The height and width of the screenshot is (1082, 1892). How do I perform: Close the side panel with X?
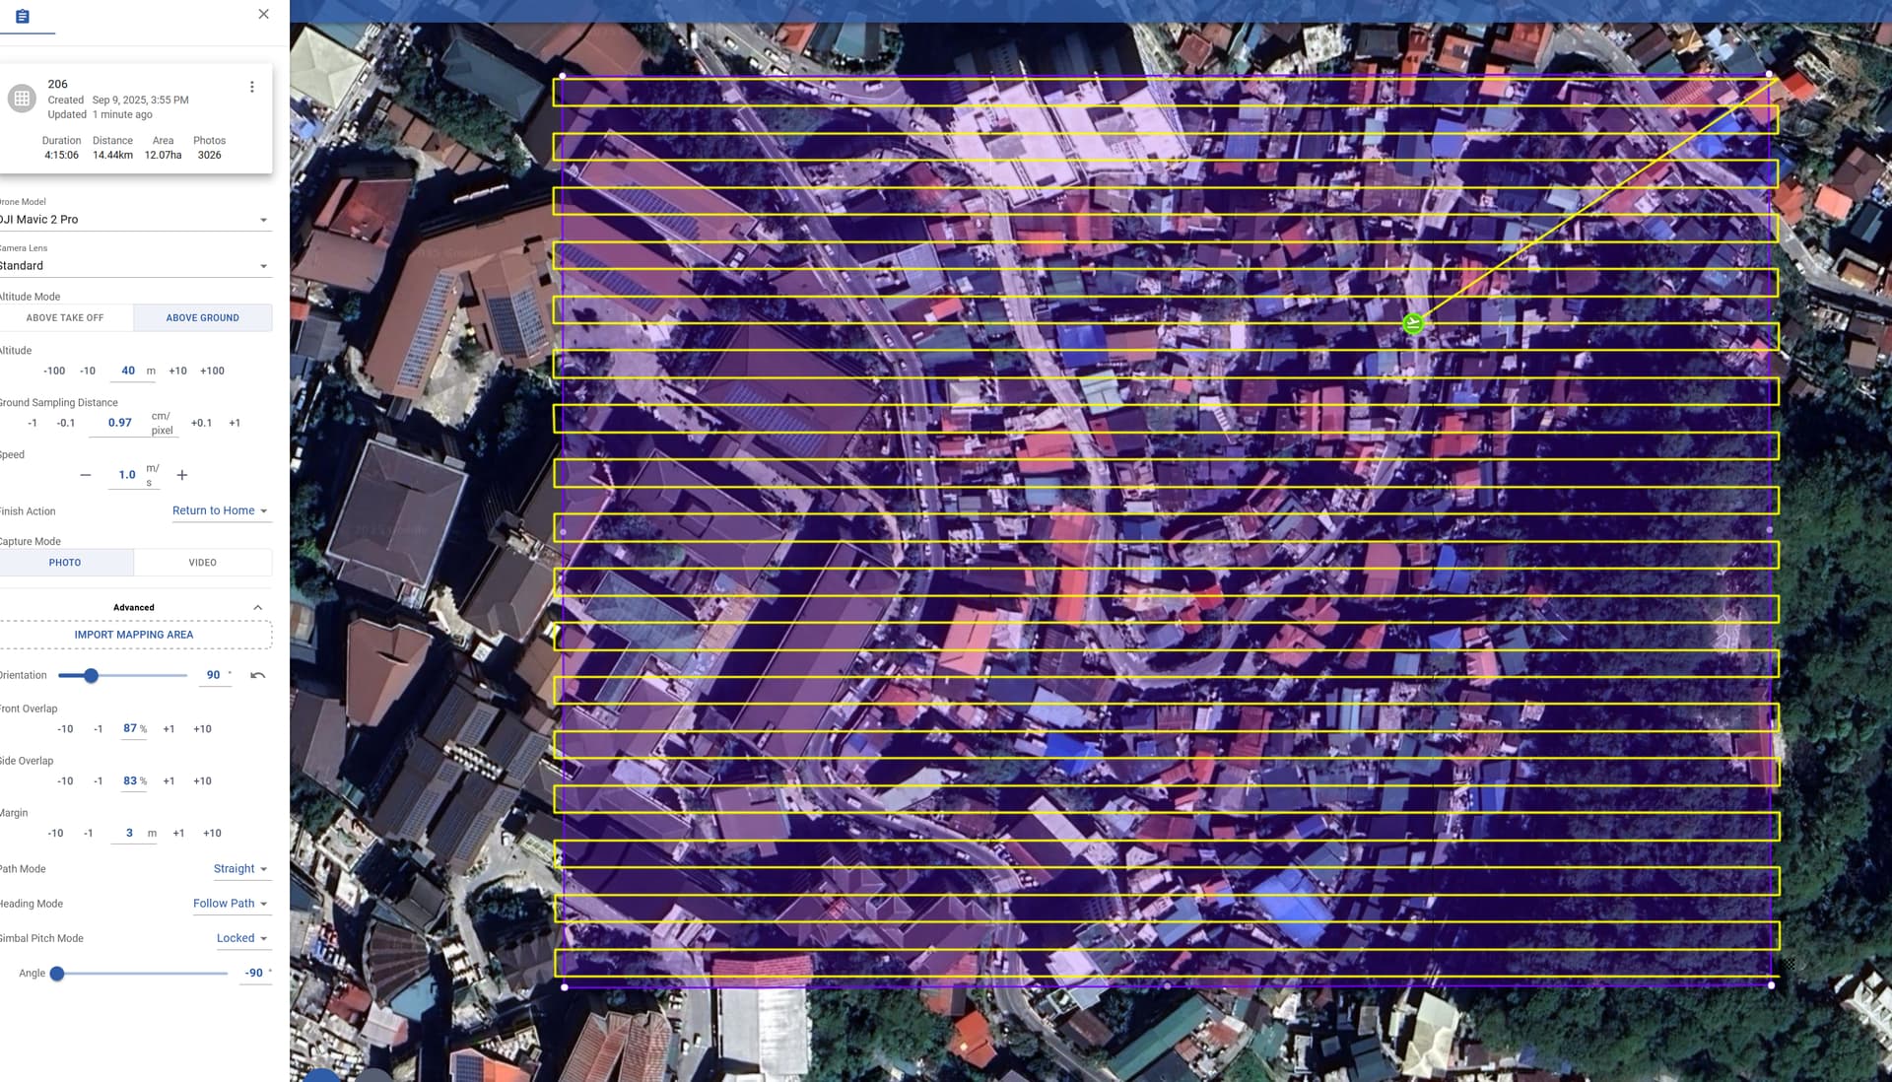click(263, 14)
